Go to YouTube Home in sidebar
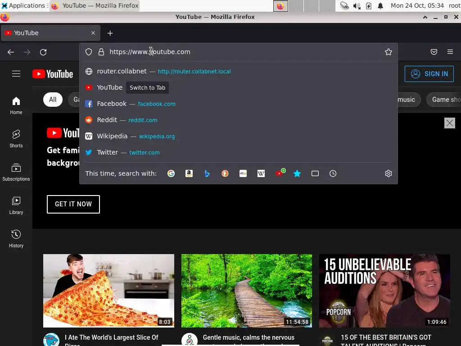This screenshot has height=346, width=461. pyautogui.click(x=16, y=105)
